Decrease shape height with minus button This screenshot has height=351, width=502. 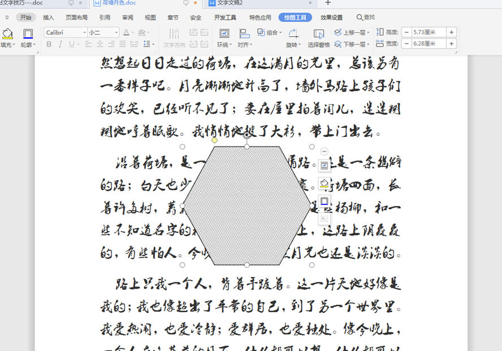406,32
